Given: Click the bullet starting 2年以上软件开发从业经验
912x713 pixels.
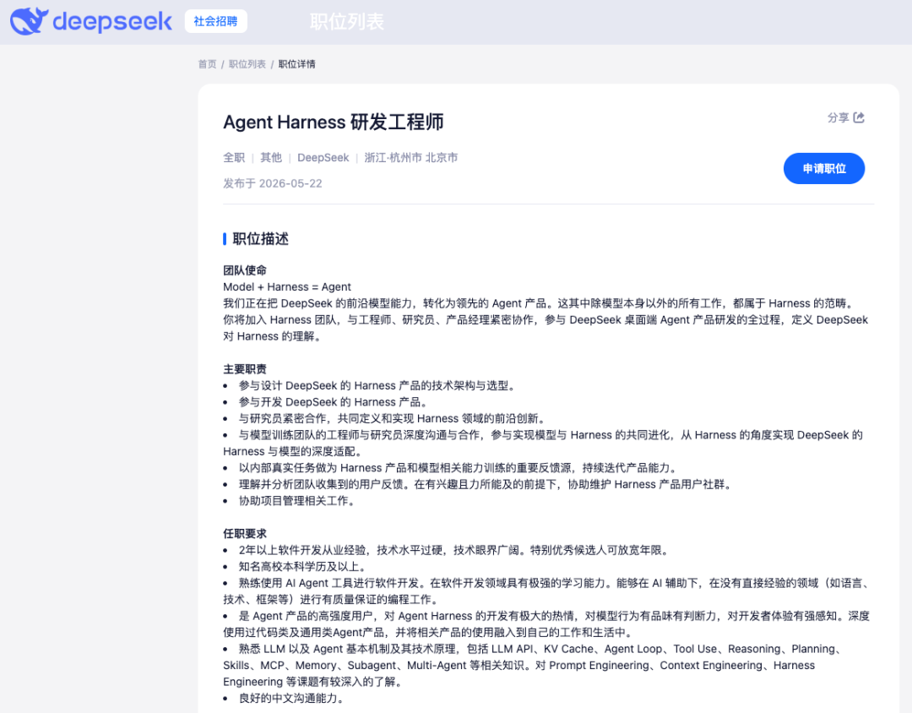Looking at the screenshot, I should pos(454,551).
